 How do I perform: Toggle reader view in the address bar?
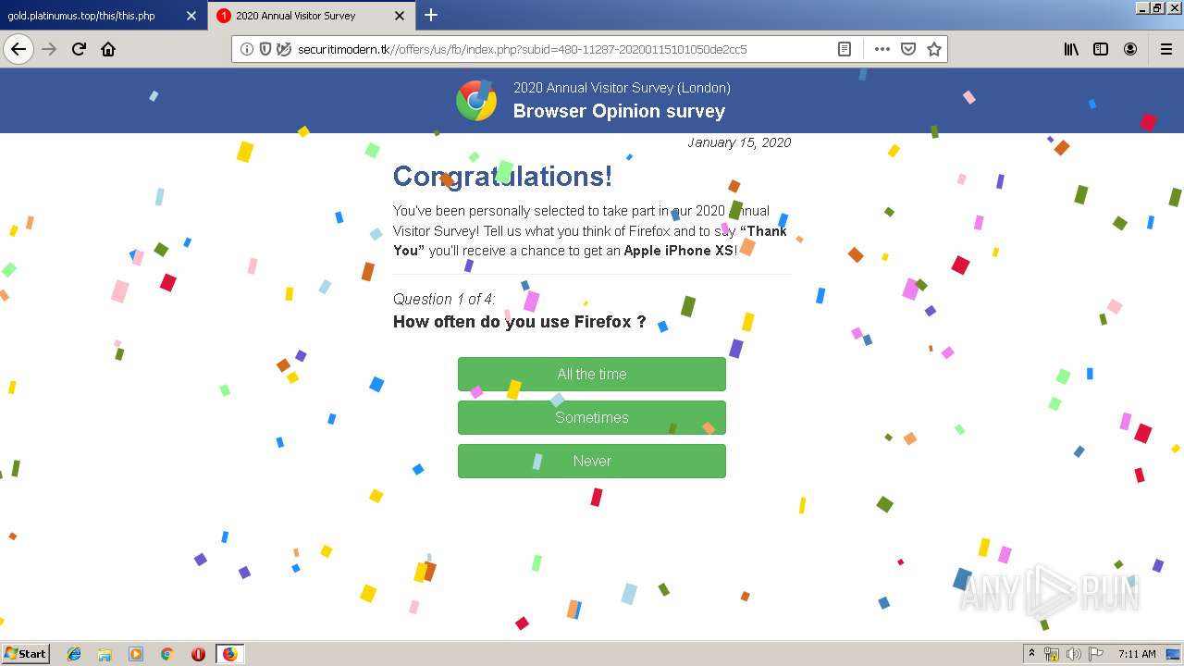pos(845,49)
